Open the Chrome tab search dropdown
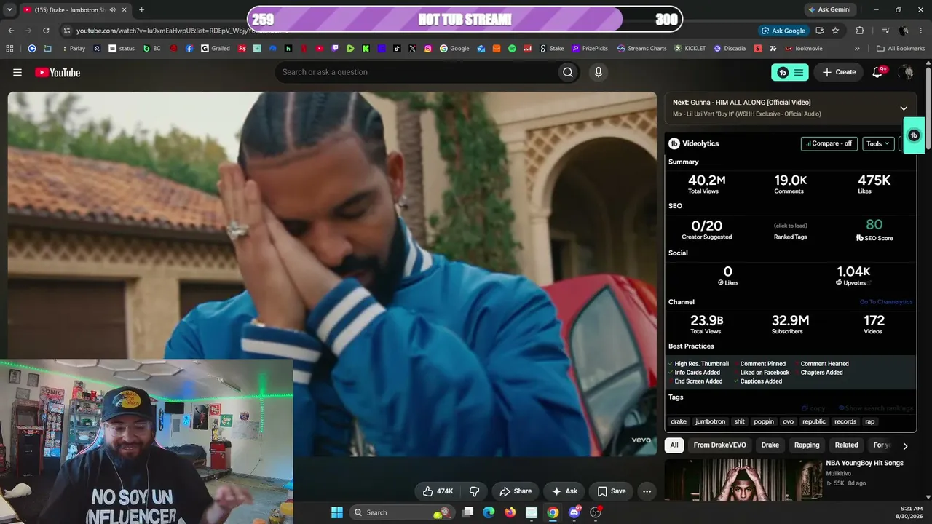The image size is (932, 524). pyautogui.click(x=9, y=9)
